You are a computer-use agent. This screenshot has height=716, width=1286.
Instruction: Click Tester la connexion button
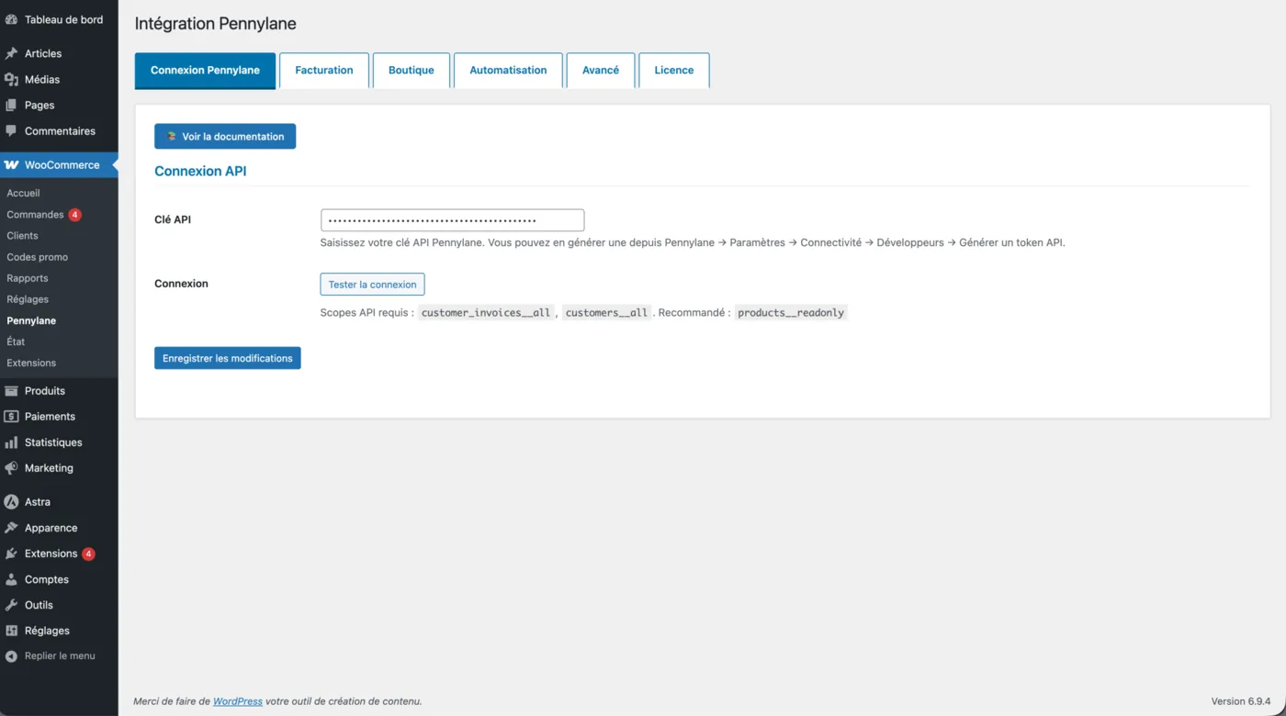(x=372, y=285)
